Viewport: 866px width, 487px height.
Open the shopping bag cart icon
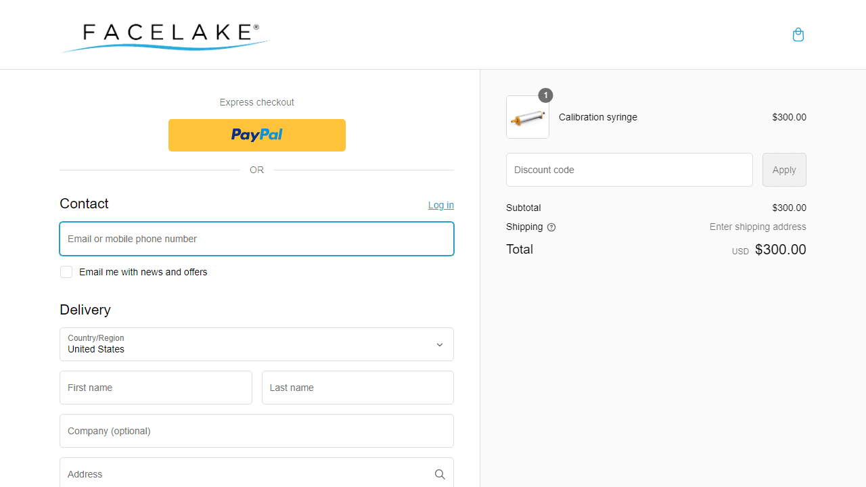point(798,34)
